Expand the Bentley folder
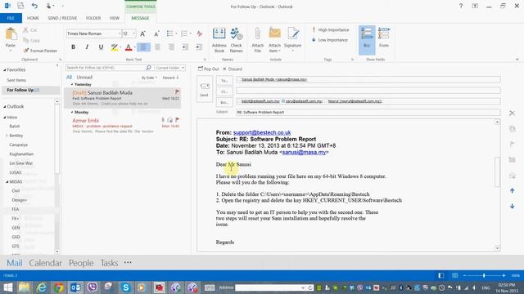524x294 pixels. (7, 136)
